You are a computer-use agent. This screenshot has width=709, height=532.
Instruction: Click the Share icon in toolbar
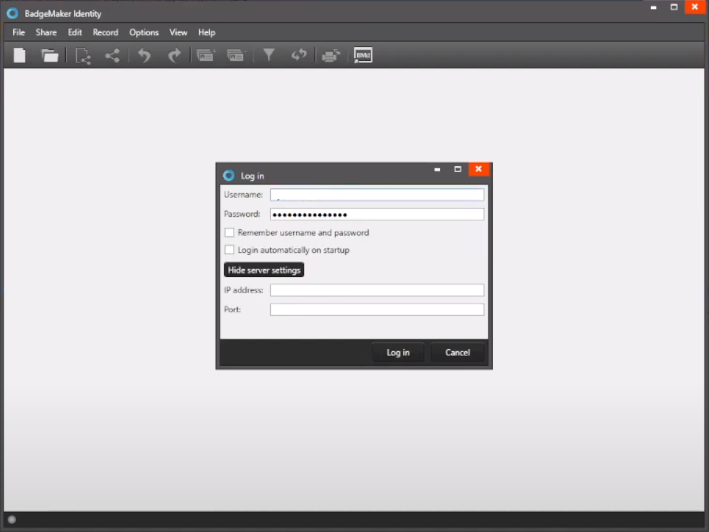click(x=112, y=55)
